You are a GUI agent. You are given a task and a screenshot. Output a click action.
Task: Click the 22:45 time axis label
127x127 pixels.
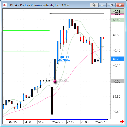[x=70, y=122]
